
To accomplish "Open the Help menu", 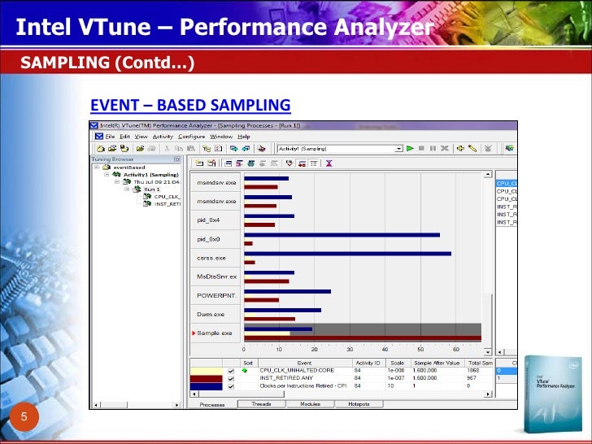I will [244, 137].
